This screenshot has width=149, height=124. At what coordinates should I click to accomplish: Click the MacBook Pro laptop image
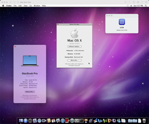coord(30,61)
